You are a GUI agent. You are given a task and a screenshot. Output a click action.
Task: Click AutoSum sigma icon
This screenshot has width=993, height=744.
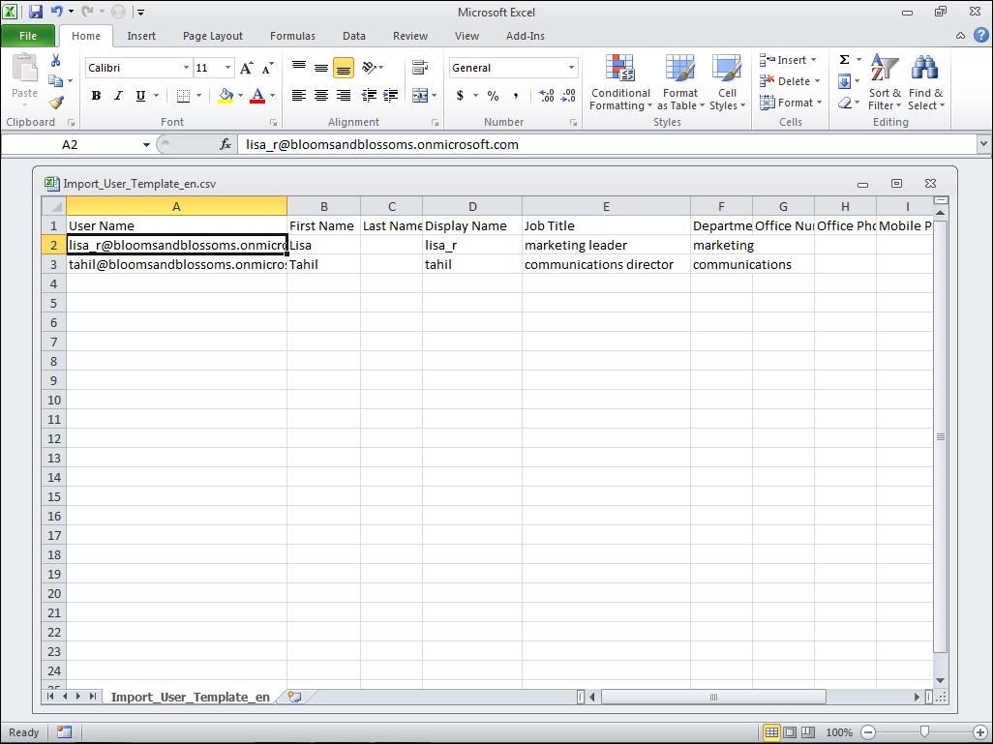pyautogui.click(x=844, y=60)
